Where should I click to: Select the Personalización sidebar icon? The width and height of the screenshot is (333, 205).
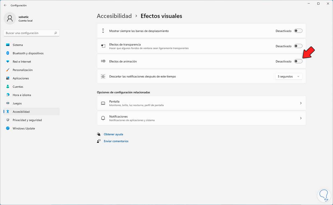pos(8,70)
